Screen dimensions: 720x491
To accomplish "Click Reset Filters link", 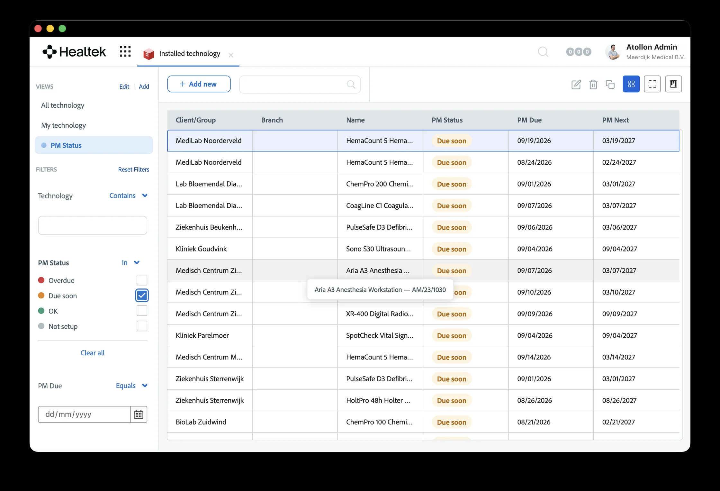I will point(133,169).
